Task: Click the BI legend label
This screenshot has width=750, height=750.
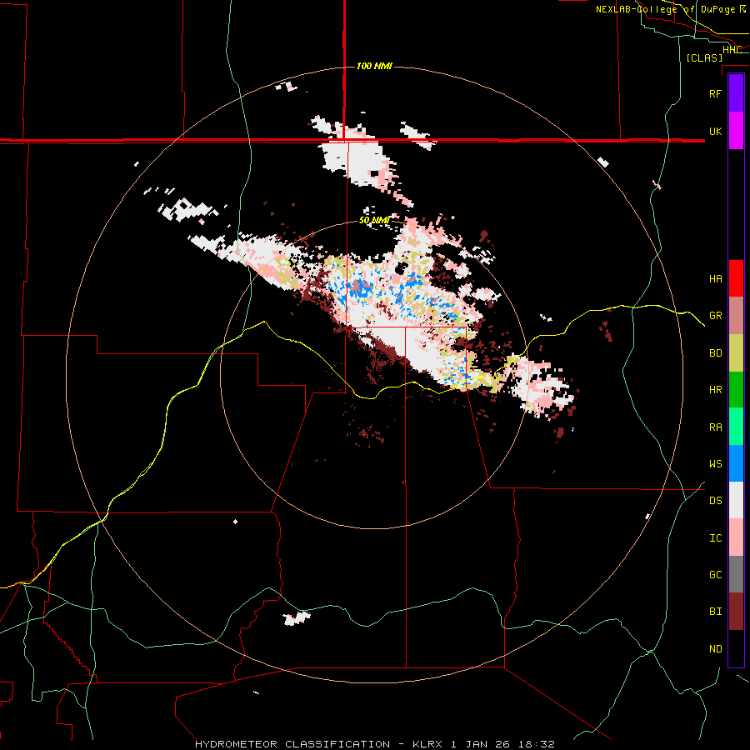Action: coord(715,612)
